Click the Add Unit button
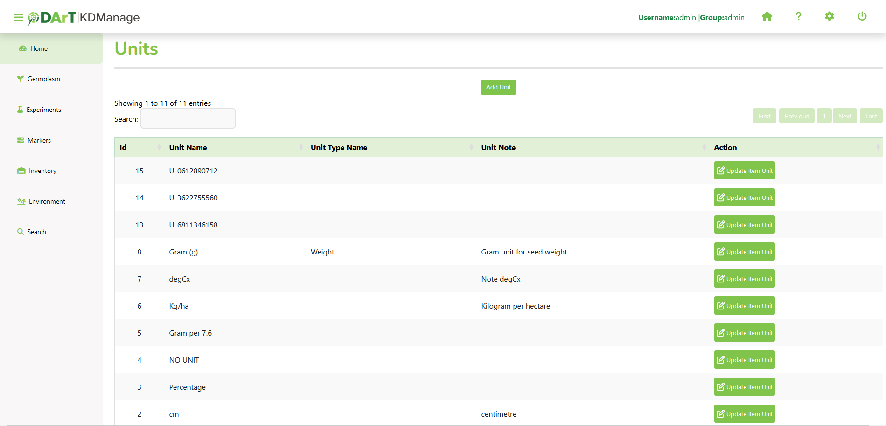Image resolution: width=886 pixels, height=426 pixels. tap(498, 87)
